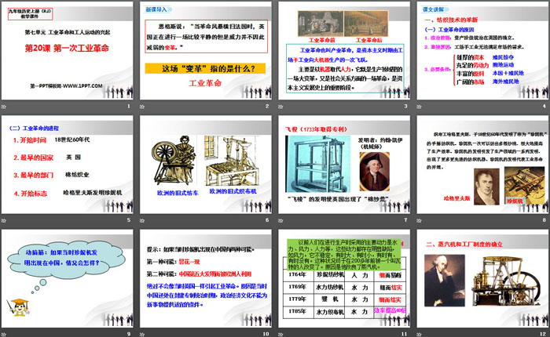Click slide number "1" label below first slide

tap(129, 106)
